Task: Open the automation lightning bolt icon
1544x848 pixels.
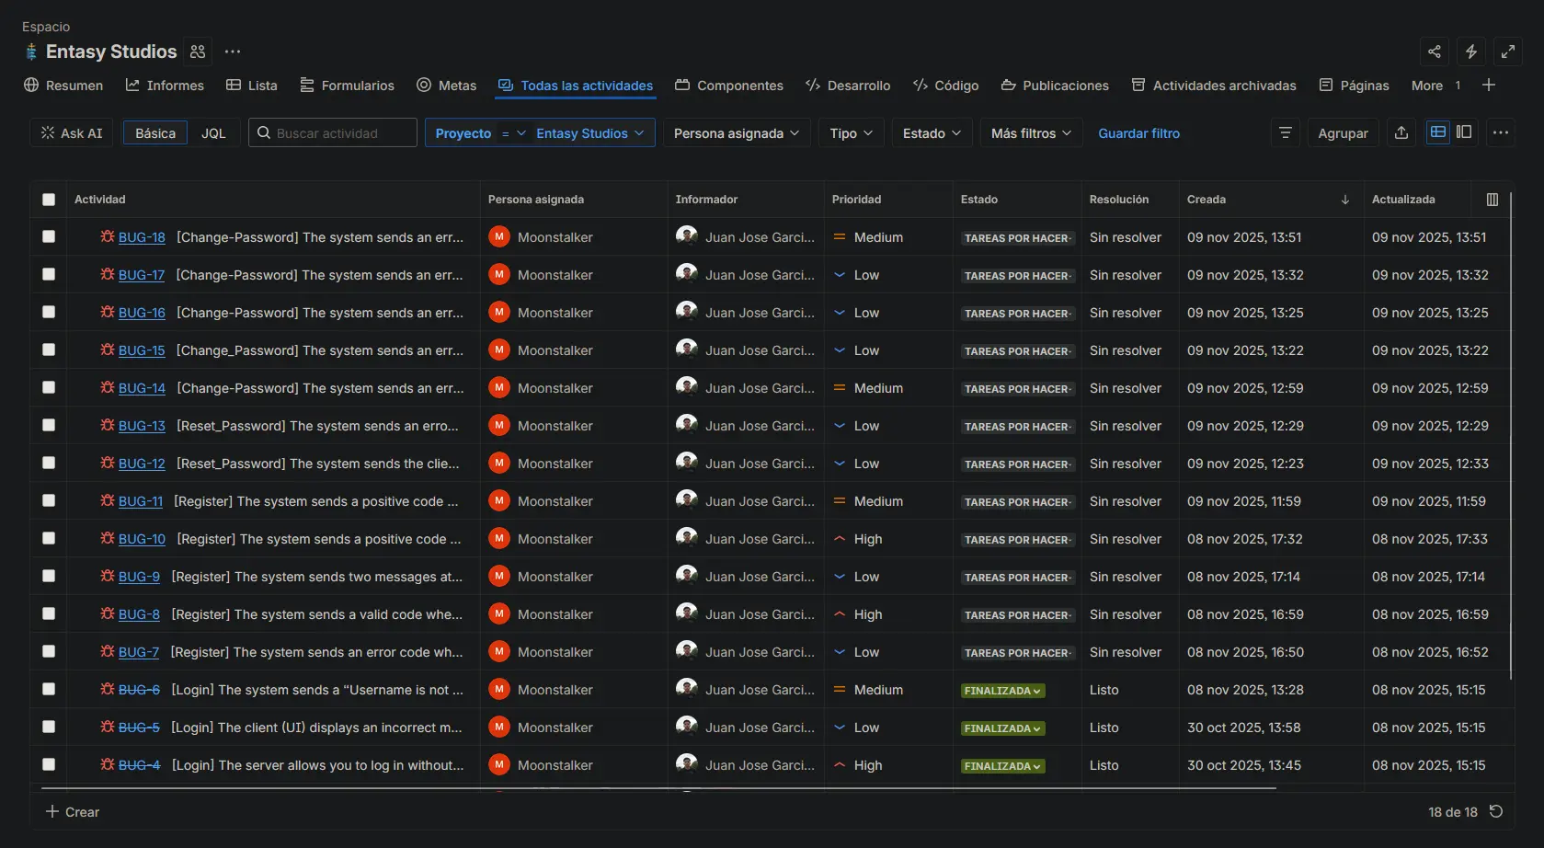Action: pyautogui.click(x=1470, y=52)
